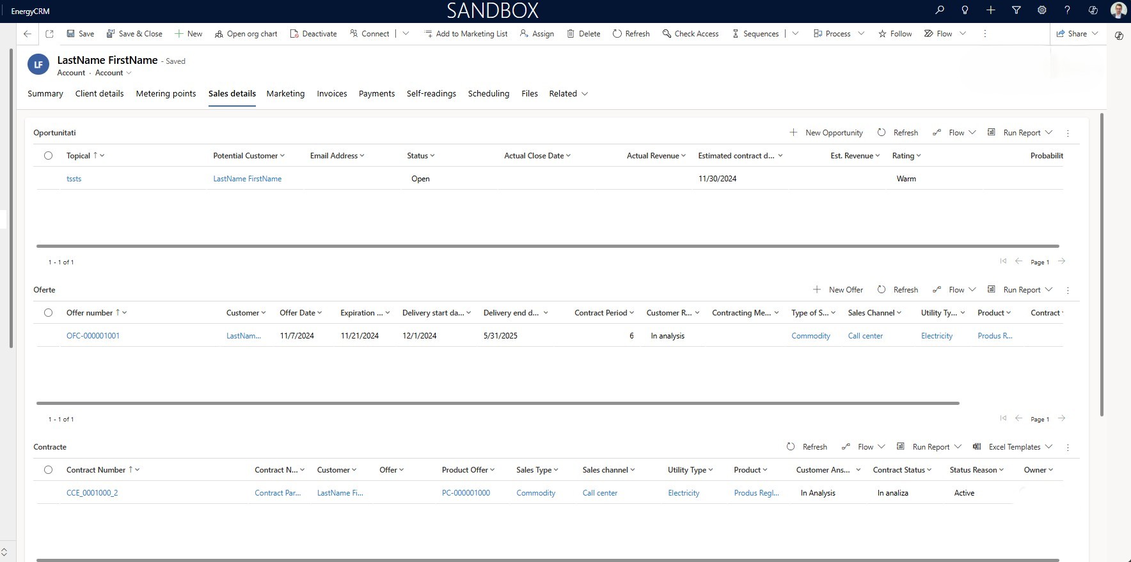Click the lightbulb assistant icon

(x=965, y=10)
